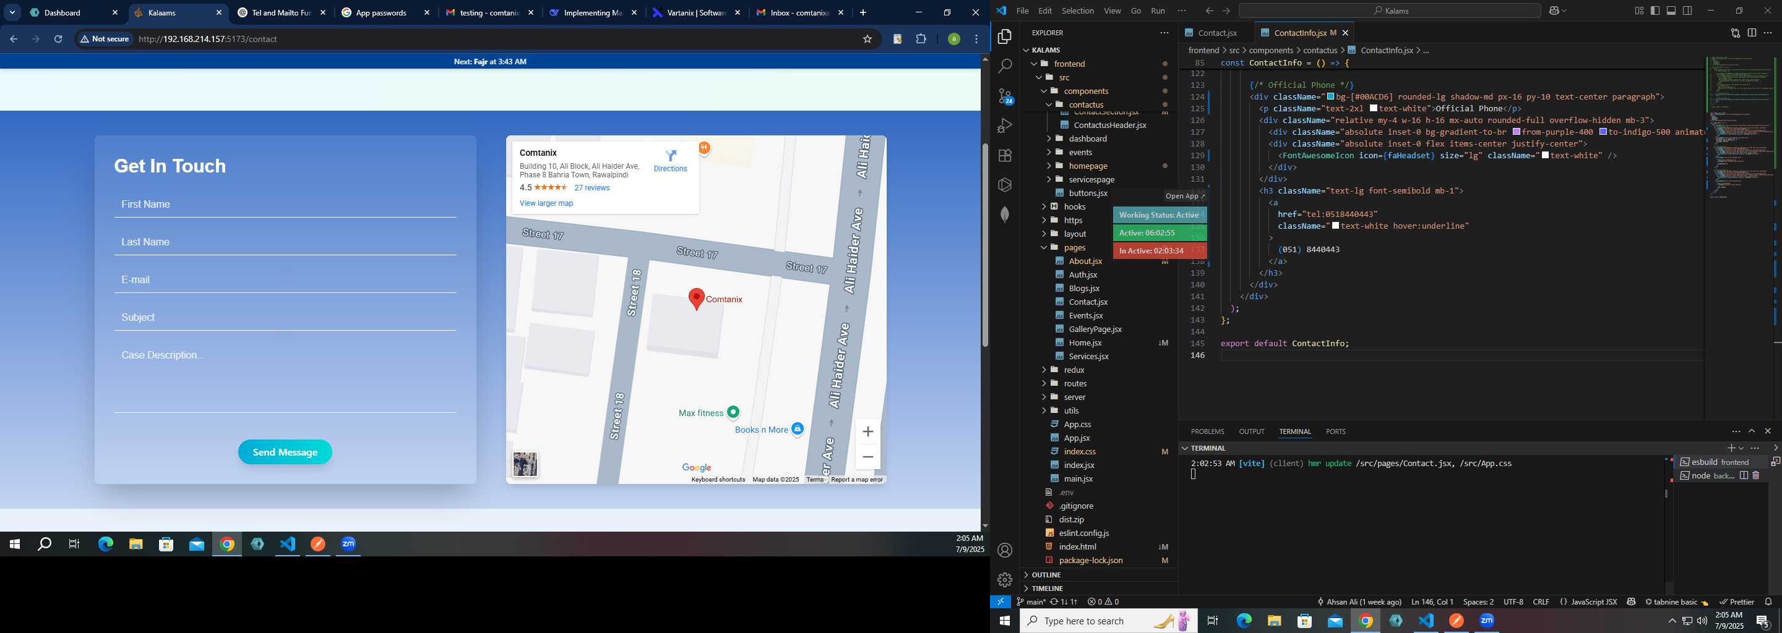Focus the First Name input field
The image size is (1782, 633).
285,205
